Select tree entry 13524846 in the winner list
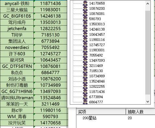 pyautogui.click(x=97, y=81)
